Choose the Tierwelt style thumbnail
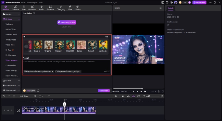Image resolution: width=222 pixels, height=121 pixels. (x=92, y=45)
